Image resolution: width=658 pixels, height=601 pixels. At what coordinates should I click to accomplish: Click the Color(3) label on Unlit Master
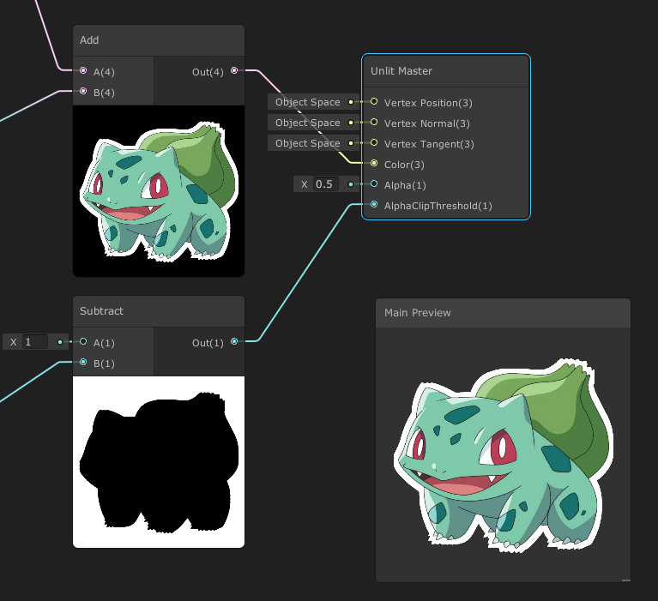tap(404, 165)
